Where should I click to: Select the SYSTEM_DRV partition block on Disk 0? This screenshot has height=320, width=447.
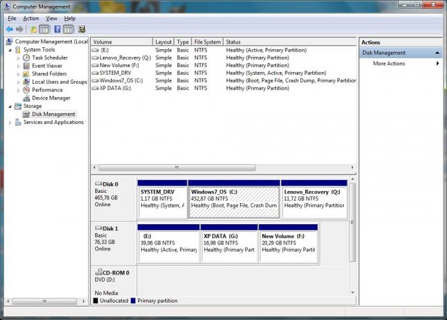click(x=162, y=199)
